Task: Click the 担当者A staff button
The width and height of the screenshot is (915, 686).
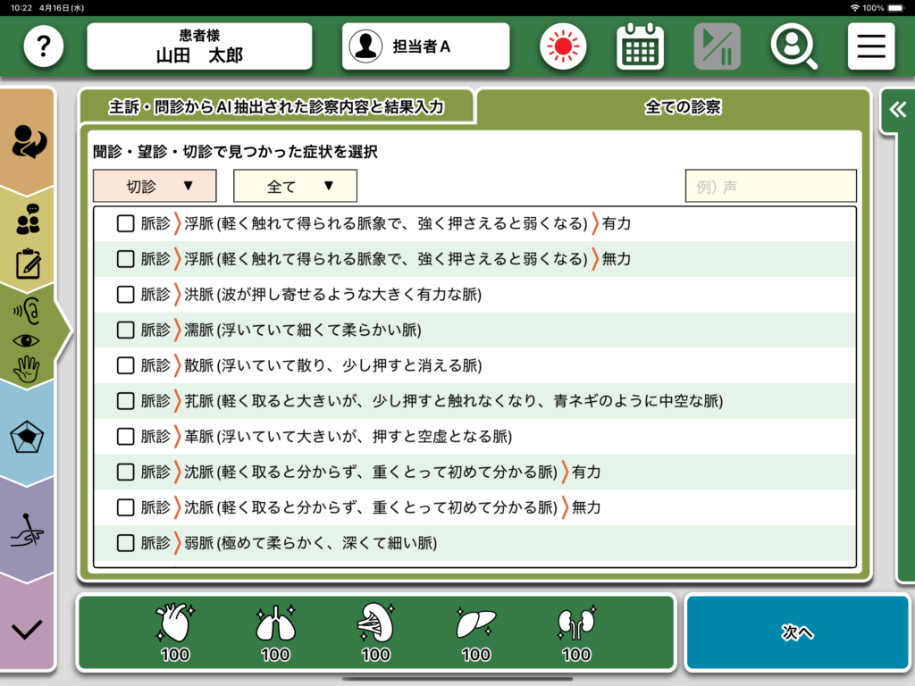Action: (x=425, y=46)
